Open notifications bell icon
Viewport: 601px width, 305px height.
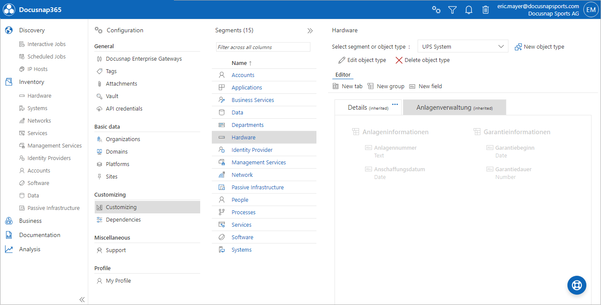pos(469,9)
